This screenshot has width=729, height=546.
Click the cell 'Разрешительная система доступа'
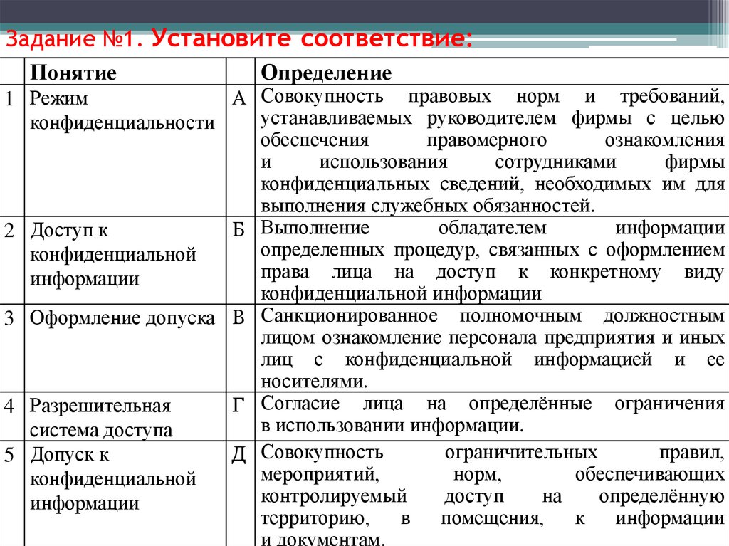point(125,416)
